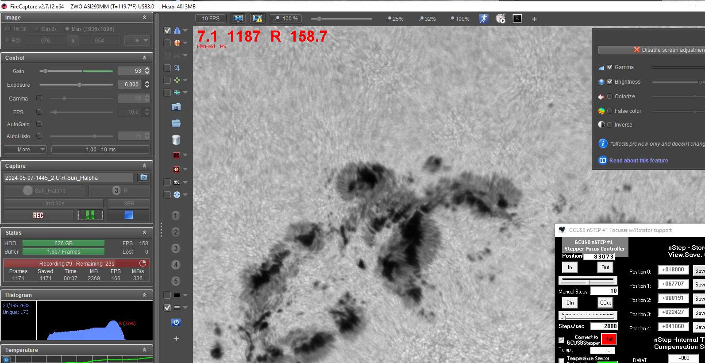Viewport: 705px width, 363px height.
Task: Click the trash bin icon
Action: tap(176, 139)
